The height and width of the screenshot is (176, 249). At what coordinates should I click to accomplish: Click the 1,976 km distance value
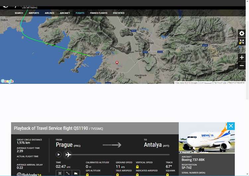(x=23, y=143)
